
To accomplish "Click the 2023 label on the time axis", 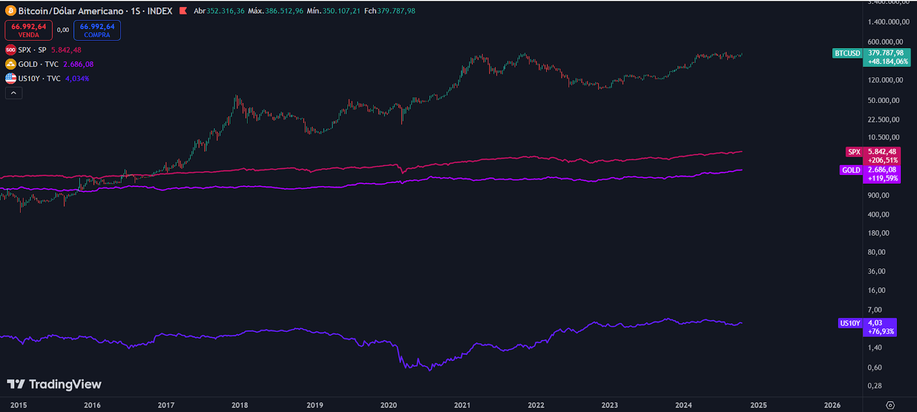I will [610, 405].
